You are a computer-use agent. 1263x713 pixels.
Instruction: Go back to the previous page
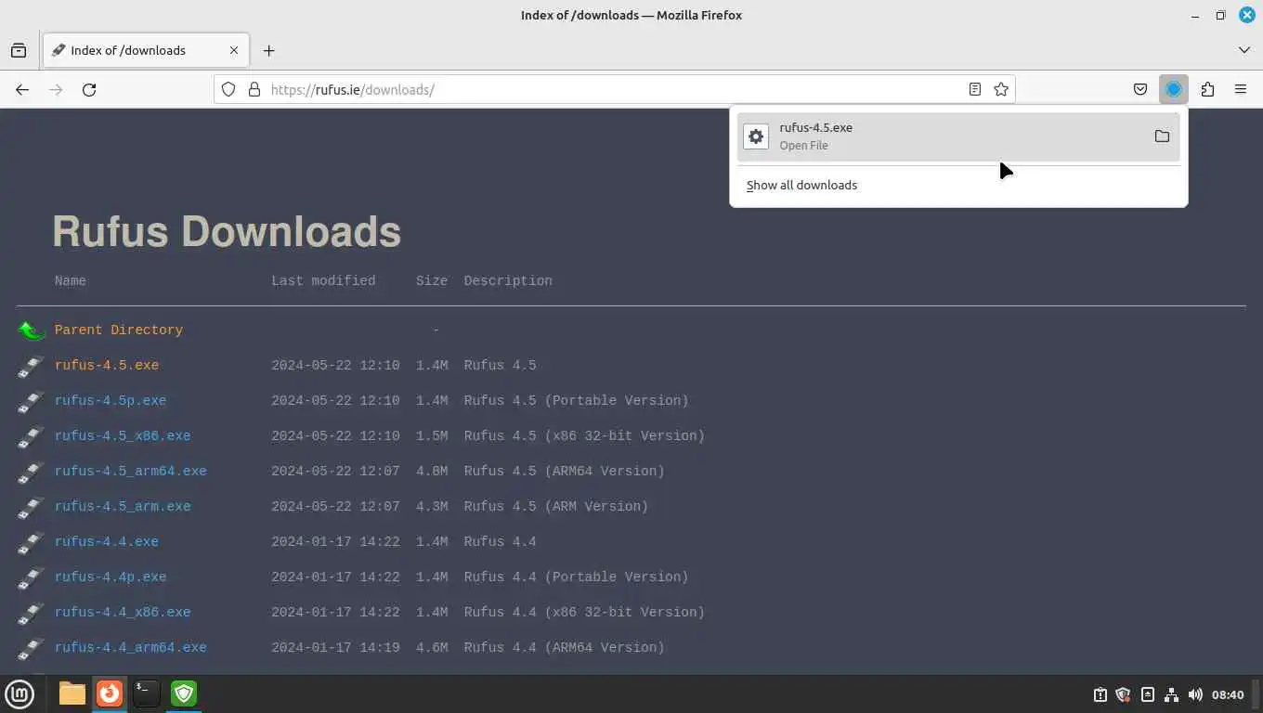tap(22, 89)
